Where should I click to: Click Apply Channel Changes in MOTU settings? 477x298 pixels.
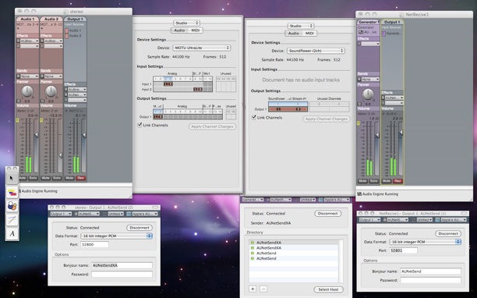coord(212,126)
